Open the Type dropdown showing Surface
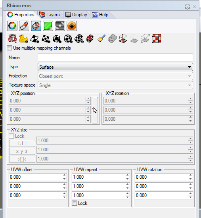 [x=115, y=67]
